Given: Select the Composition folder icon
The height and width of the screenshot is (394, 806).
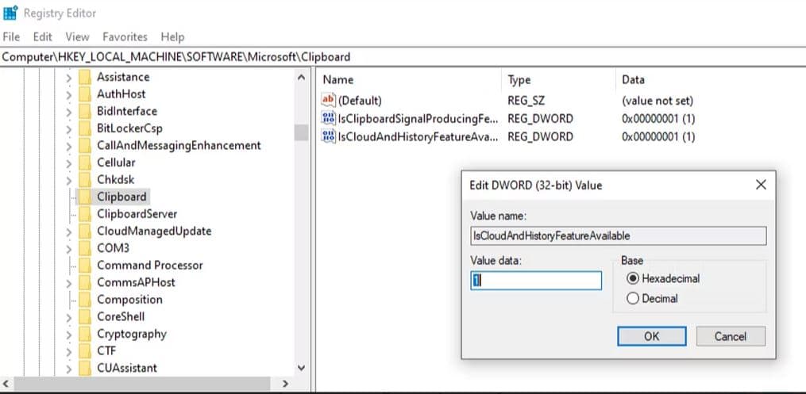Looking at the screenshot, I should coord(85,300).
